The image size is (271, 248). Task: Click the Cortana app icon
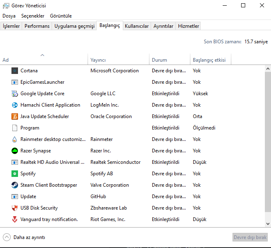(x=15, y=71)
